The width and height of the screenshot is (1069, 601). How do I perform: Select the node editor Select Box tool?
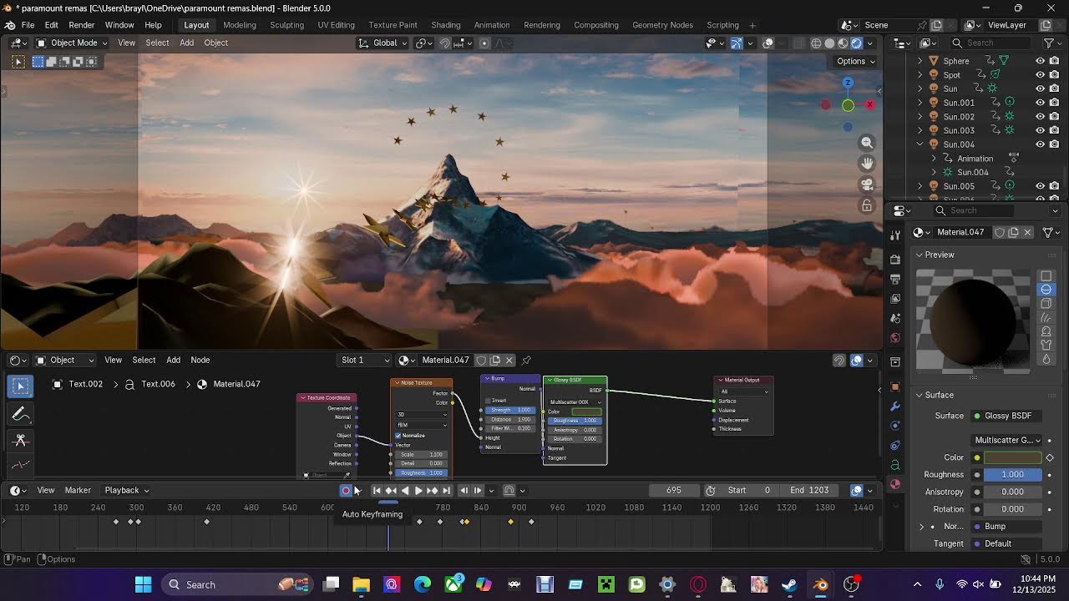click(21, 386)
